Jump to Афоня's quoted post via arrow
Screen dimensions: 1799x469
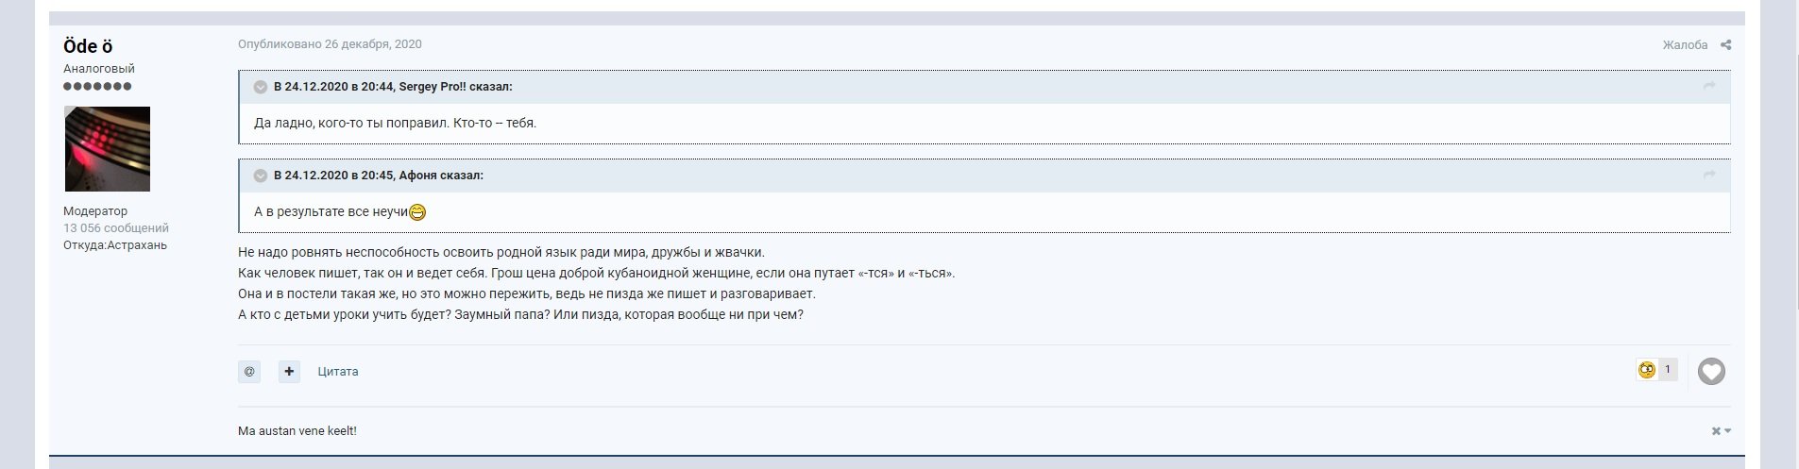[x=1708, y=176]
